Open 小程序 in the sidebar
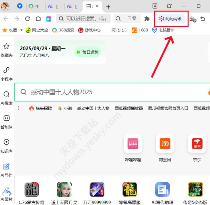This screenshot has width=210, height=205. (x=6, y=74)
